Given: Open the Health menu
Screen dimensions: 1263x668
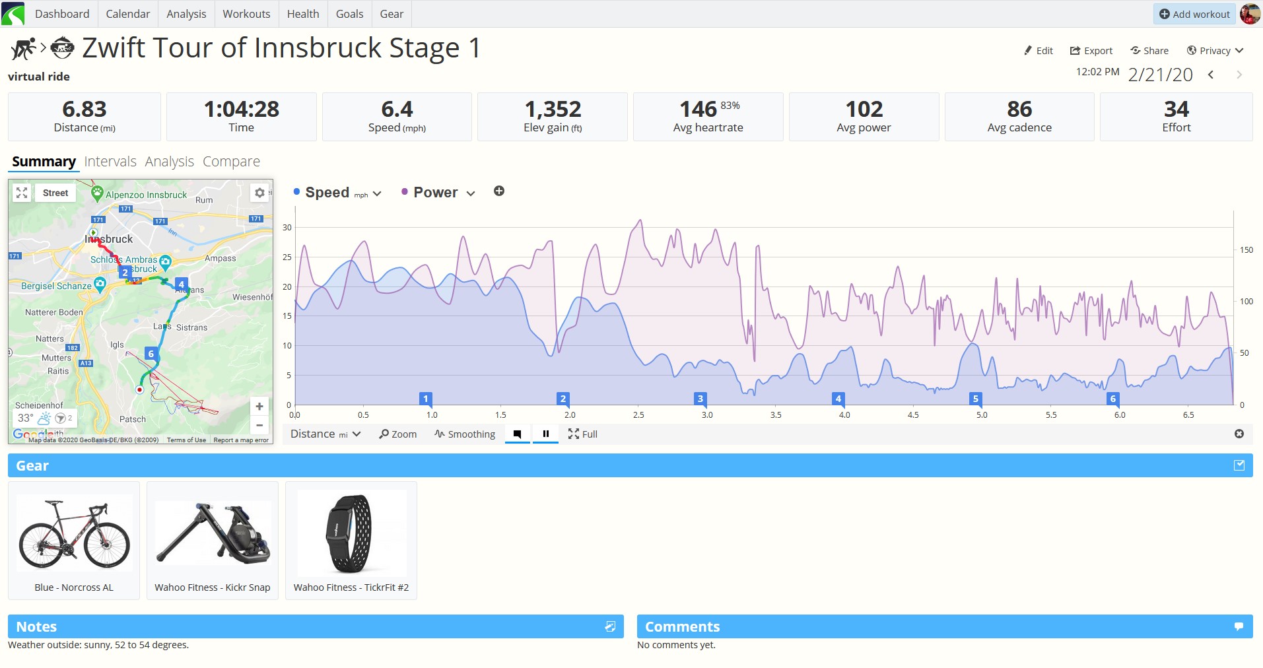Looking at the screenshot, I should point(303,14).
